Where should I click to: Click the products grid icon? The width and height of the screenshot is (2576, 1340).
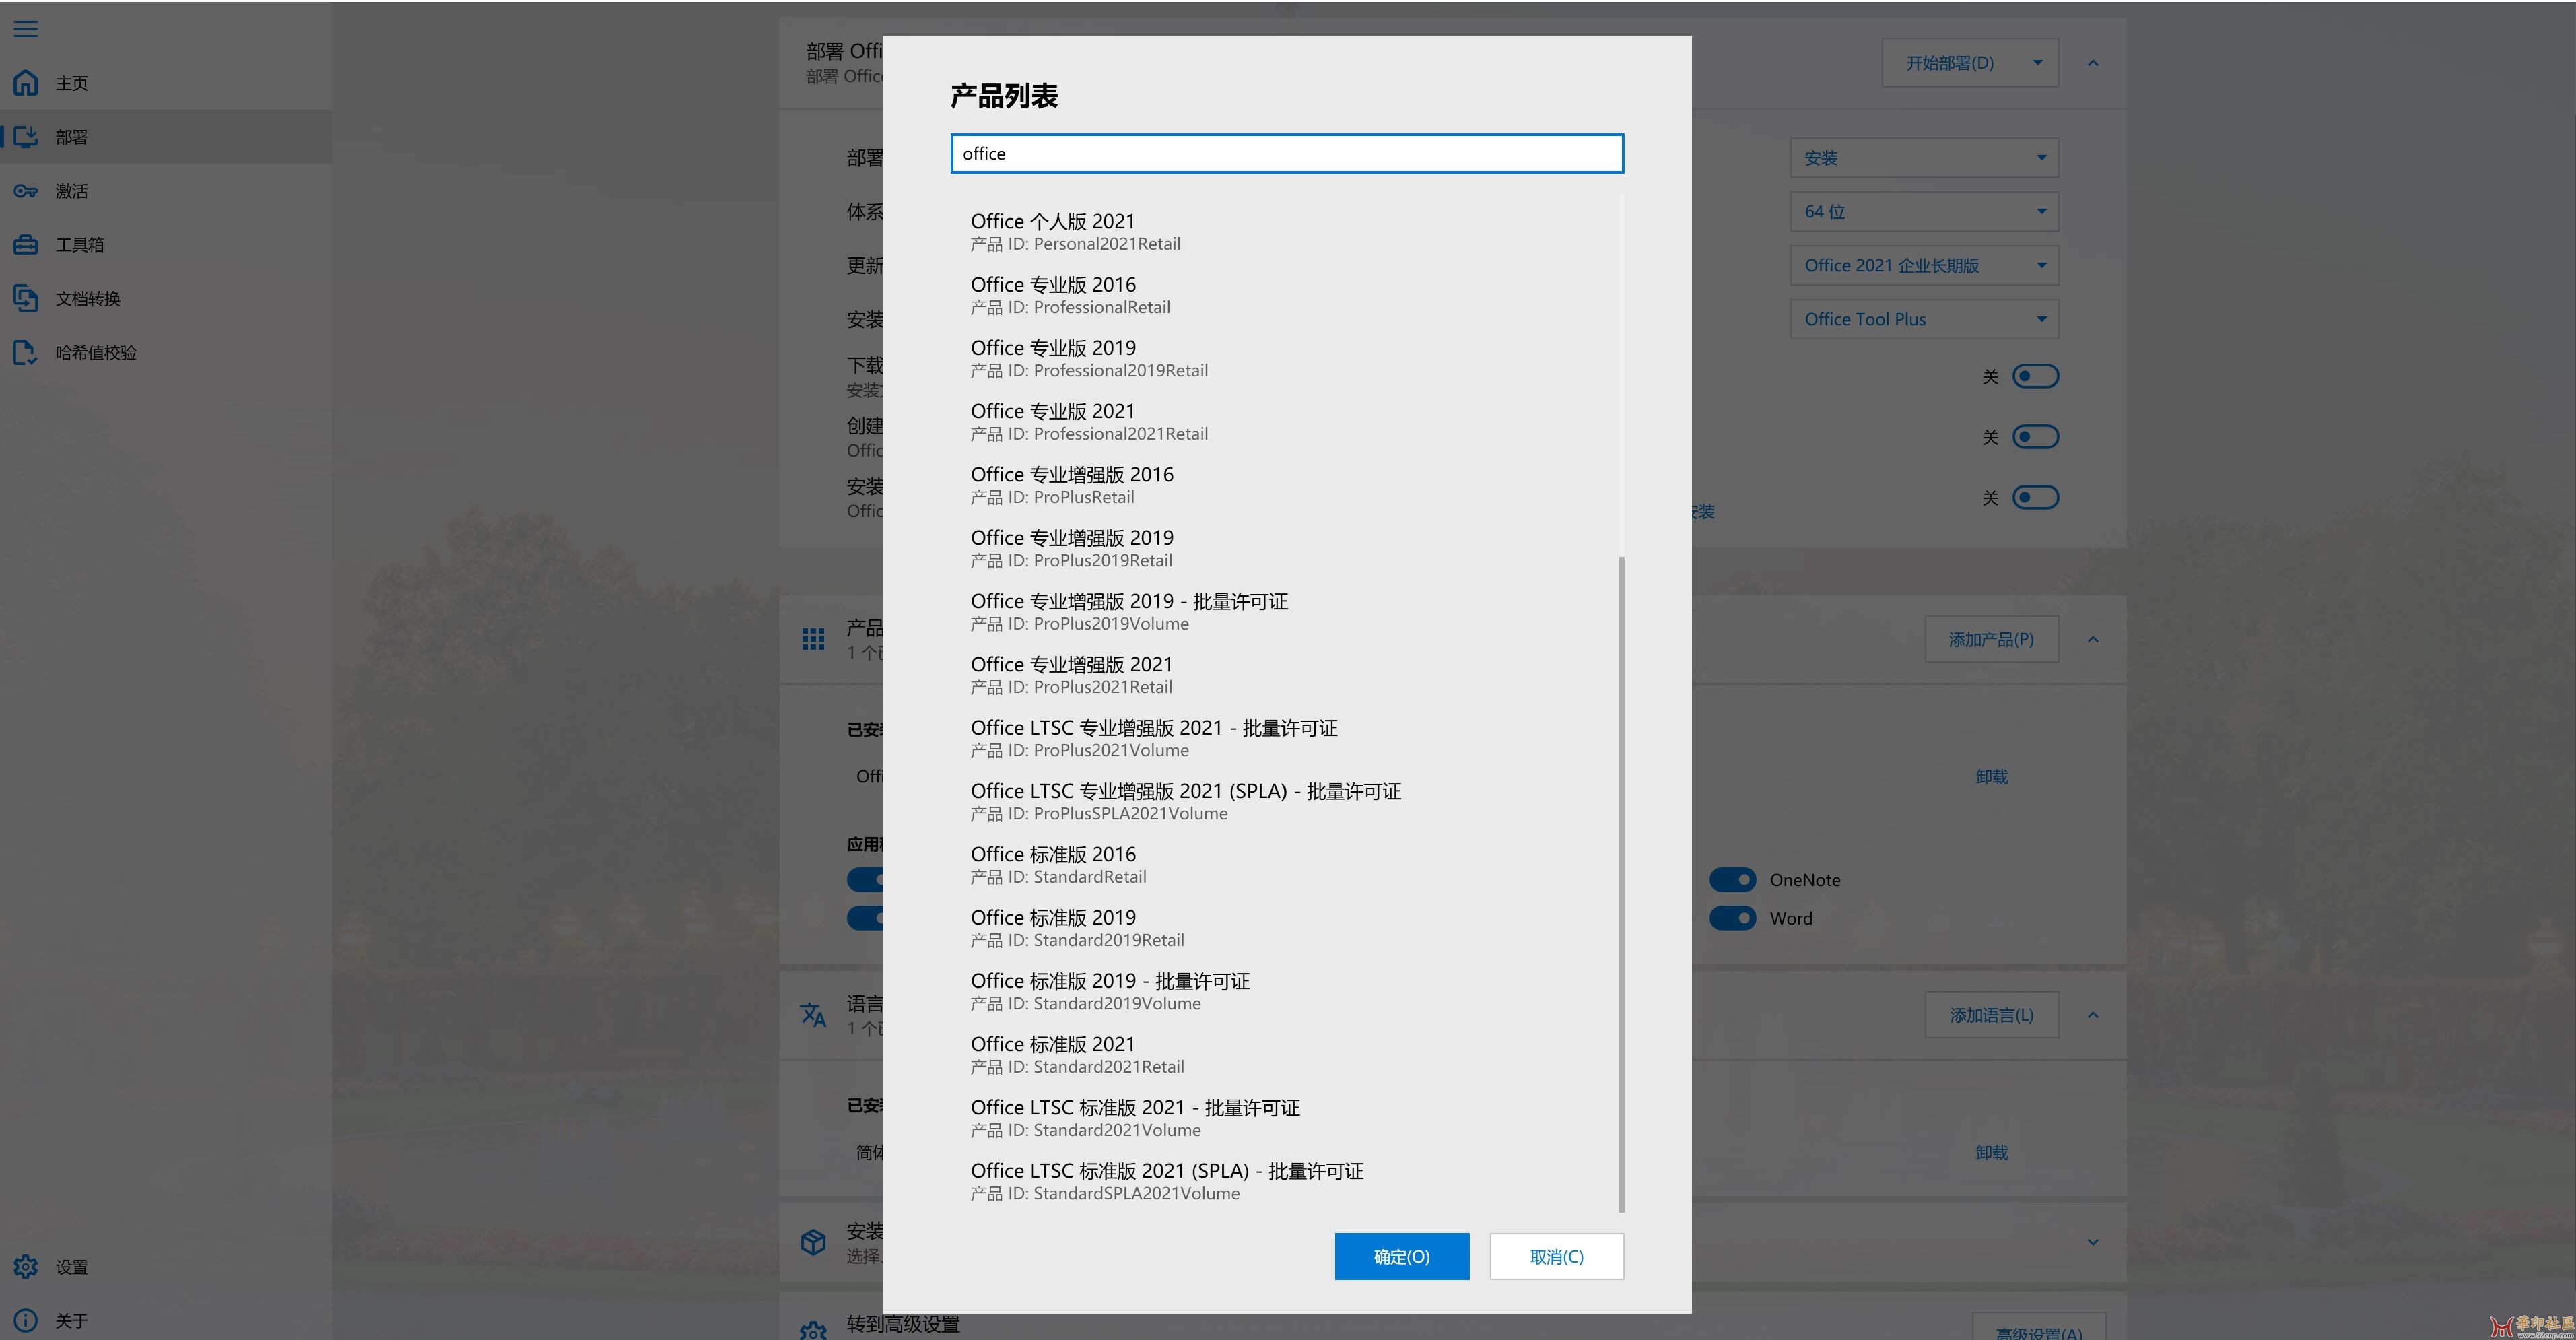click(813, 639)
